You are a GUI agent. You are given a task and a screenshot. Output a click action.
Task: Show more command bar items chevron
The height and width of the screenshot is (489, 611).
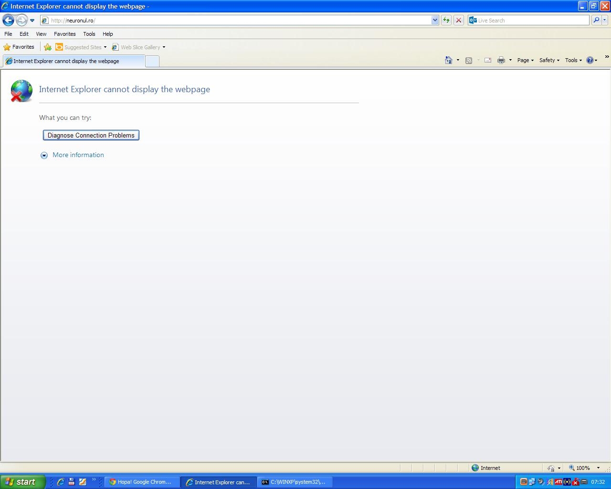pyautogui.click(x=607, y=57)
